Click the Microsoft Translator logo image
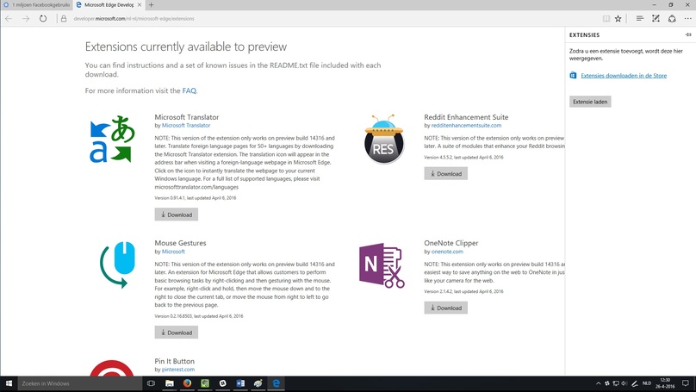 (112, 139)
